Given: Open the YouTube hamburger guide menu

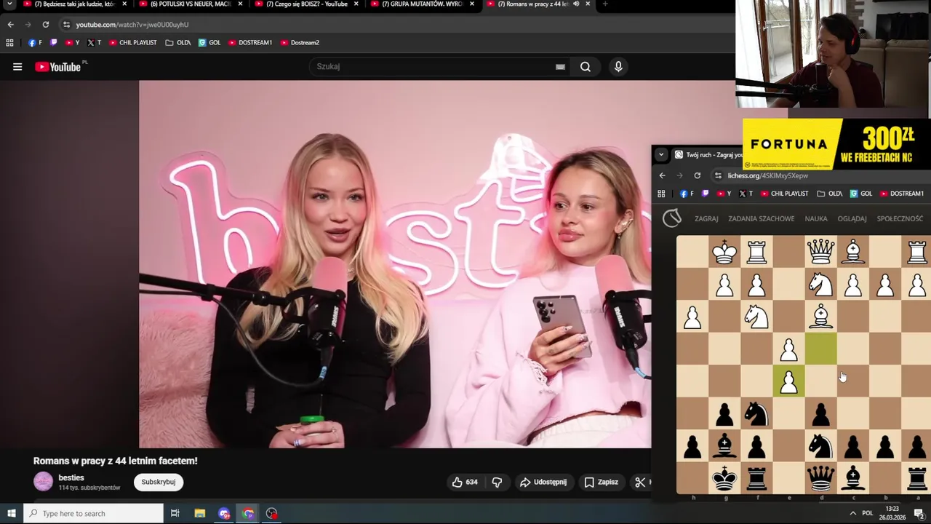Looking at the screenshot, I should pyautogui.click(x=17, y=67).
